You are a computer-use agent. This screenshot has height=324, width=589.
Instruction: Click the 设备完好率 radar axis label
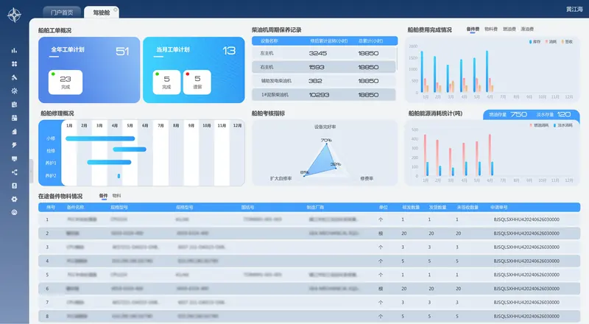point(325,127)
